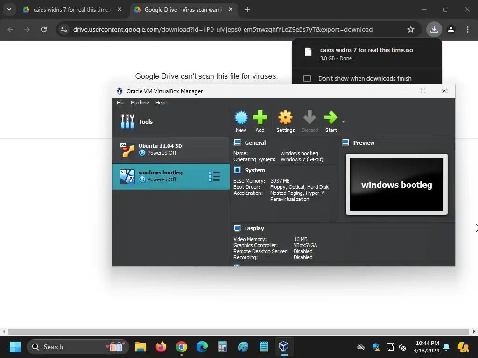
Task: Open the notification bell in system tray
Action: click(446, 347)
